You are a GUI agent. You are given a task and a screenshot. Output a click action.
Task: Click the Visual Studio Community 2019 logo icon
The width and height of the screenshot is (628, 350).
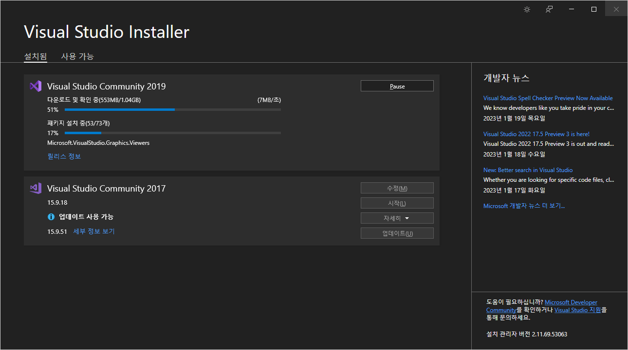[36, 86]
